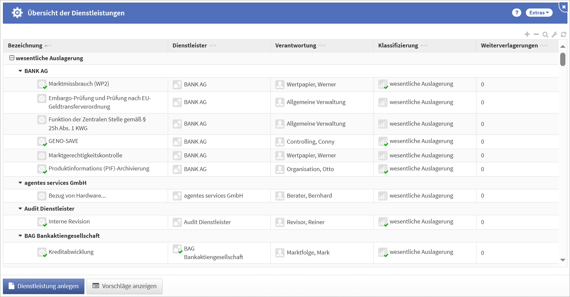Open search with magnifier icon
This screenshot has height=297, width=570.
[x=545, y=34]
